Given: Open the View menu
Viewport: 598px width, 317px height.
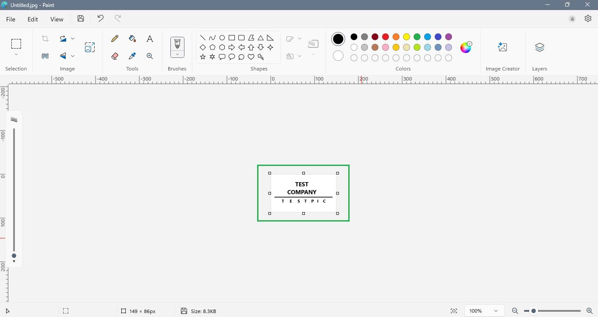Looking at the screenshot, I should [x=57, y=19].
